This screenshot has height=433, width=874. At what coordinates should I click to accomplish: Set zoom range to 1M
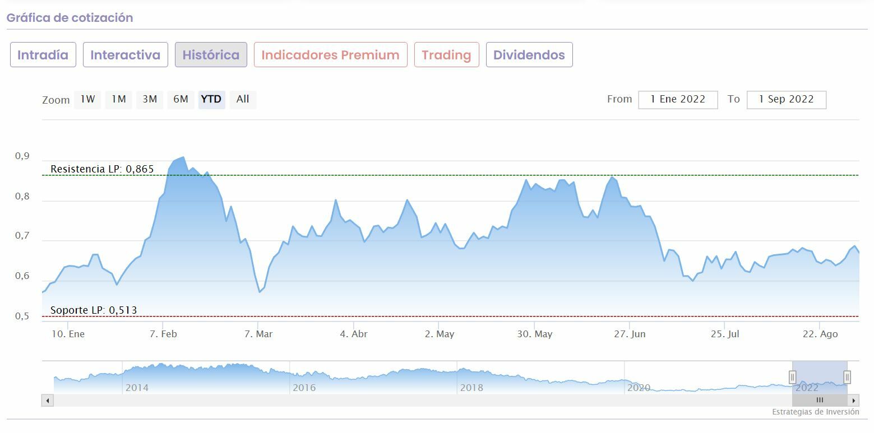click(x=118, y=100)
